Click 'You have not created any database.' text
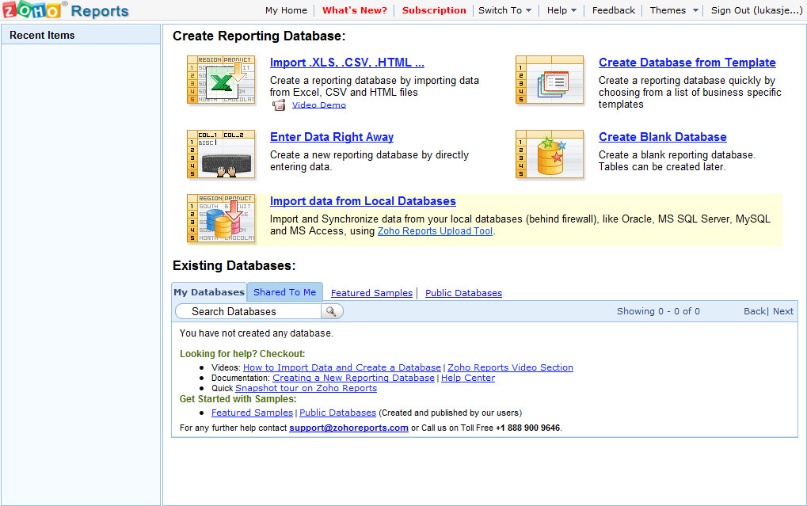The height and width of the screenshot is (506, 807). click(x=257, y=333)
